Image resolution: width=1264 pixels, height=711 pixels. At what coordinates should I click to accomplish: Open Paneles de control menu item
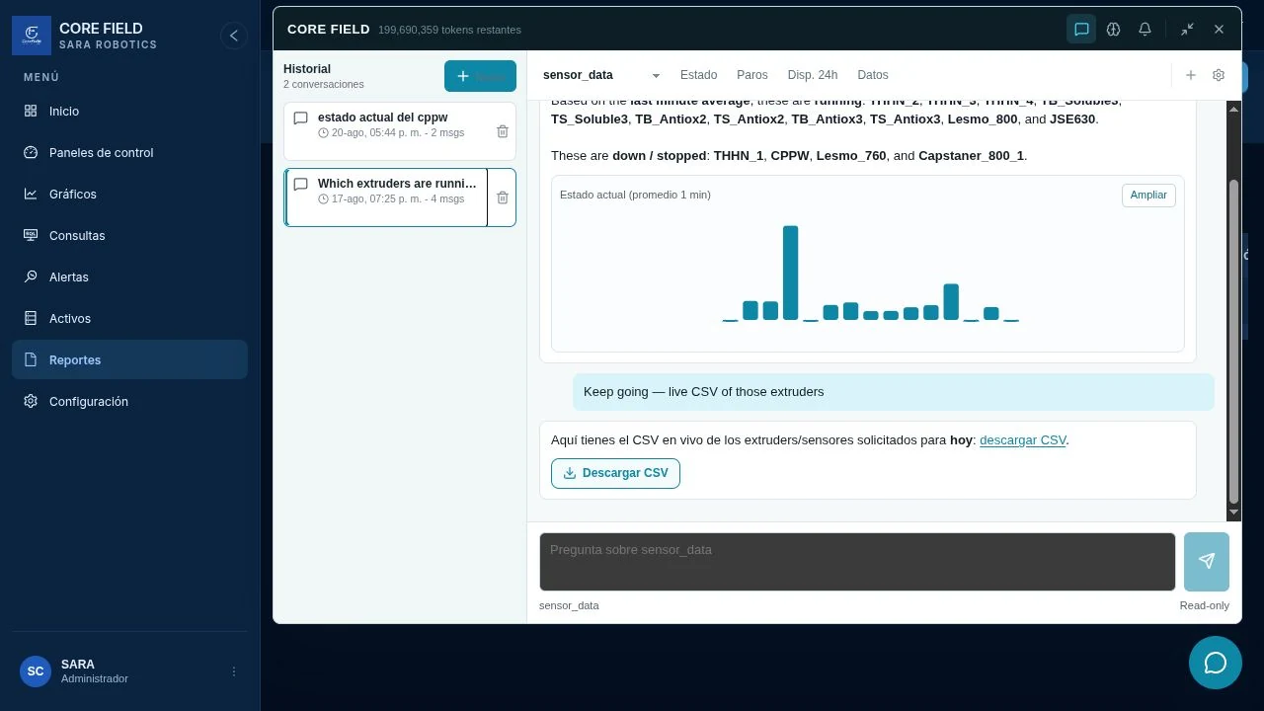tap(129, 153)
